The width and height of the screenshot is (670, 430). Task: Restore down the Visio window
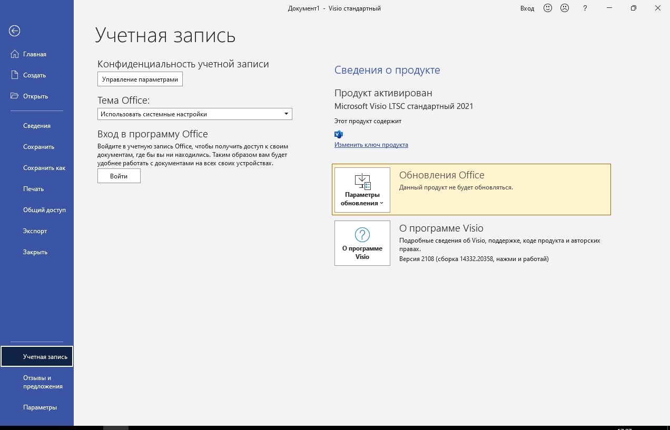click(x=634, y=8)
